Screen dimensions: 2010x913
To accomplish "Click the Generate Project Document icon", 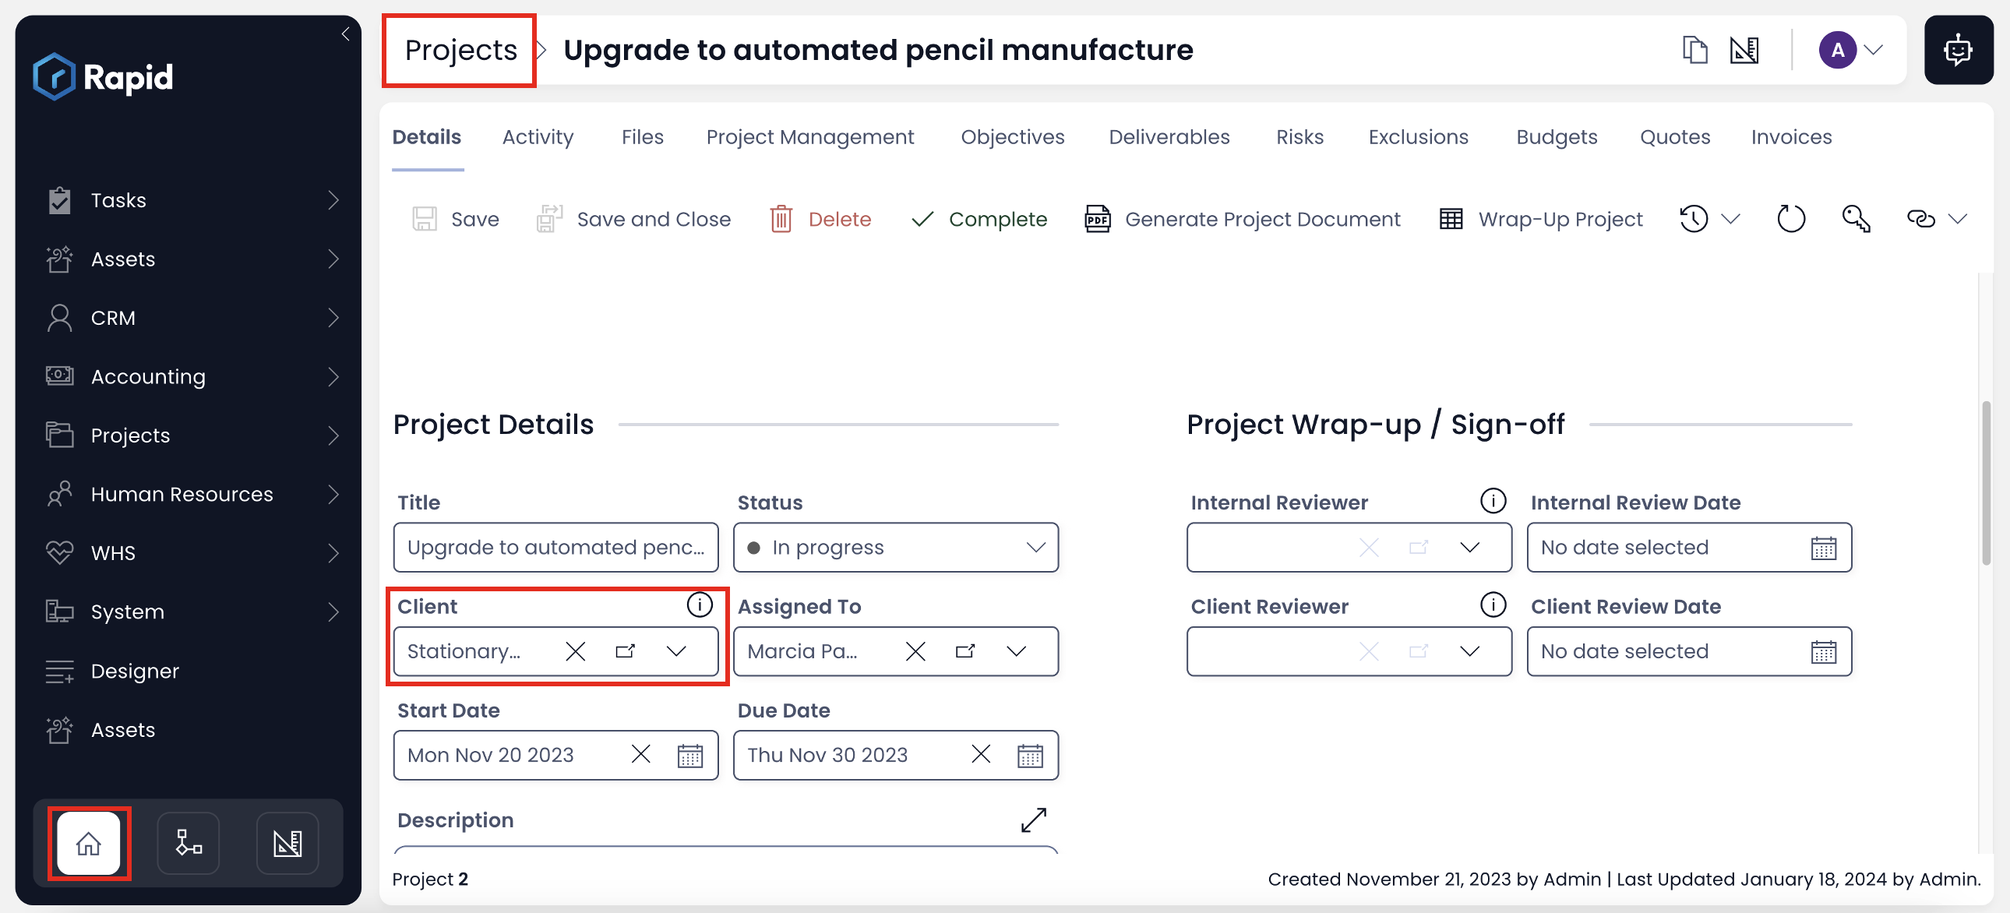I will tap(1097, 218).
